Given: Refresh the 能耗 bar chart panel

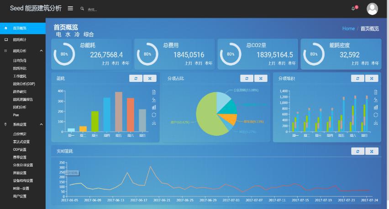Looking at the screenshot, I should click(136, 78).
